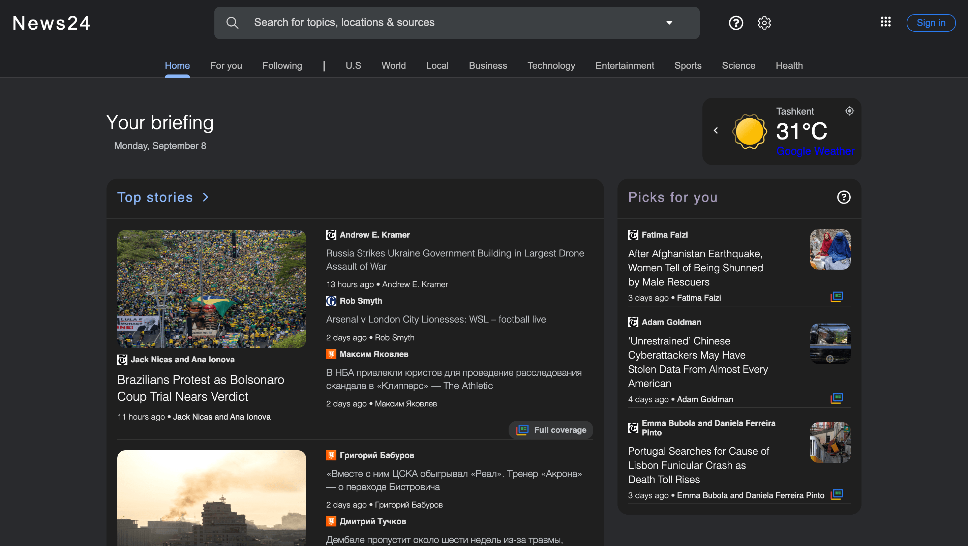The height and width of the screenshot is (546, 968).
Task: Click the New York Times icon beside Andrew E. Kramer
Action: [x=331, y=235]
